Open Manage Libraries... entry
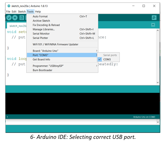This screenshot has height=146, width=165. (x=62, y=29)
